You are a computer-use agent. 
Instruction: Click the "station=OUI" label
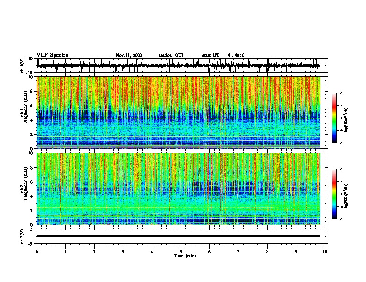[171, 55]
